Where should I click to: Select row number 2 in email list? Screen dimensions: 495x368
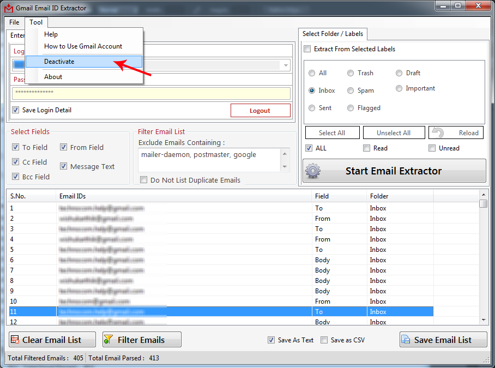(x=221, y=219)
